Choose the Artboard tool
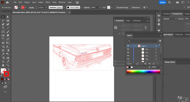This screenshot has height=102, width=190. [3, 62]
